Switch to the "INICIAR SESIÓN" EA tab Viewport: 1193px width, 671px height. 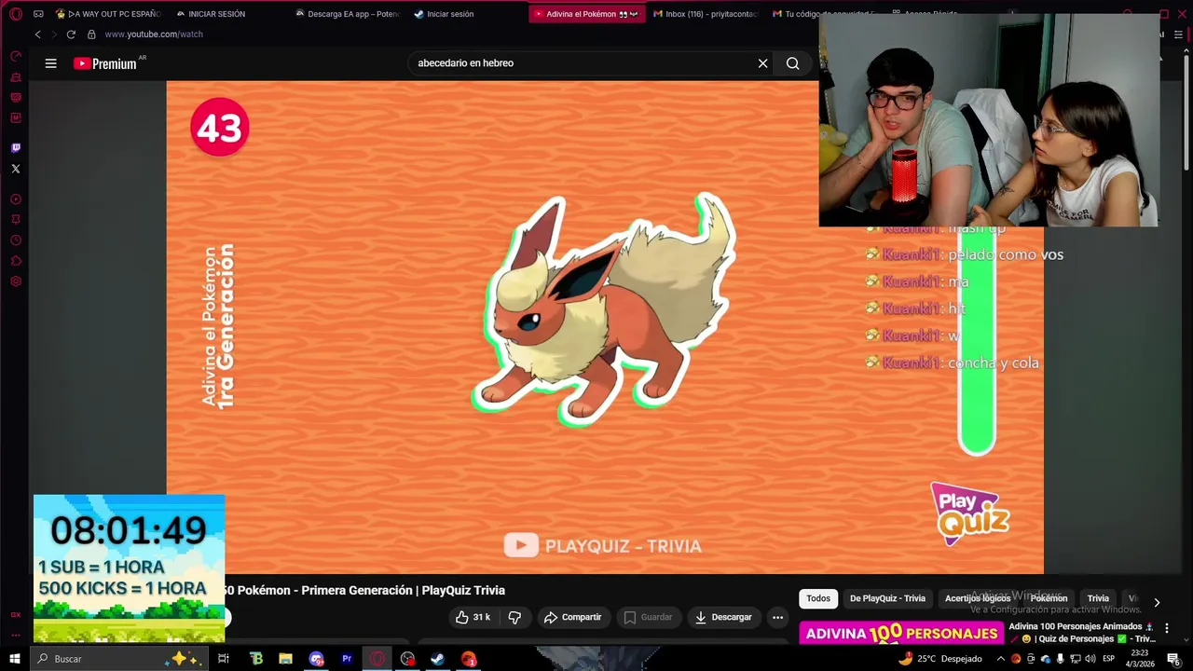point(211,14)
